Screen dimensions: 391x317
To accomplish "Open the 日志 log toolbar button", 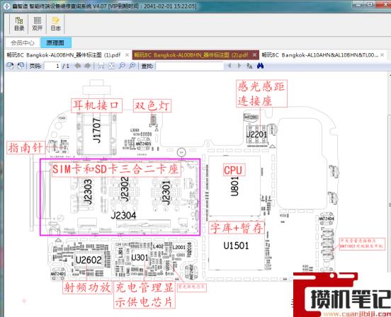I will click(55, 24).
